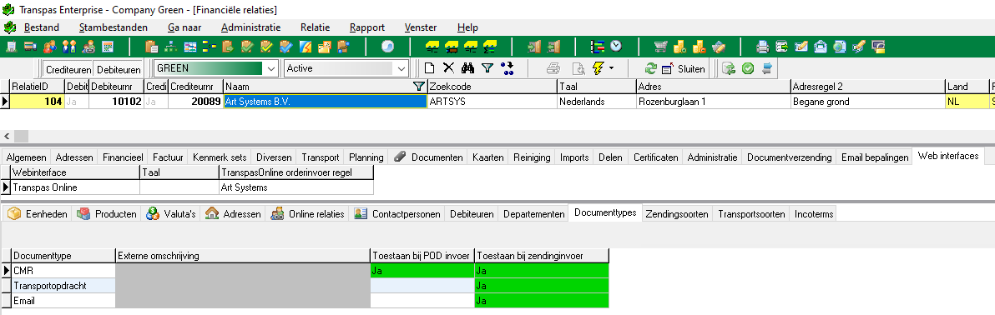This screenshot has height=315, width=995.
Task: Click the building icon at toolbar start
Action: point(12,47)
